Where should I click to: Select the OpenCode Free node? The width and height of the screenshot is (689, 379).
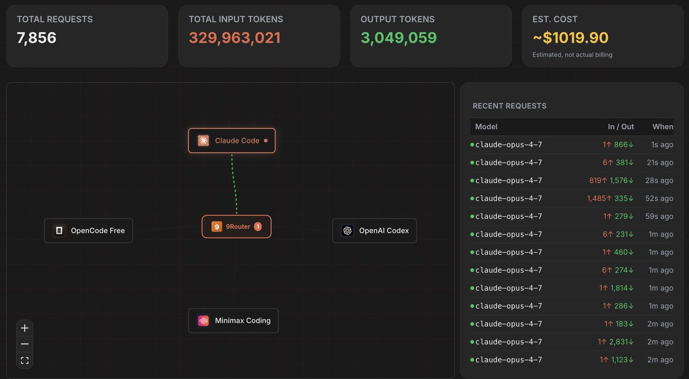(x=88, y=231)
